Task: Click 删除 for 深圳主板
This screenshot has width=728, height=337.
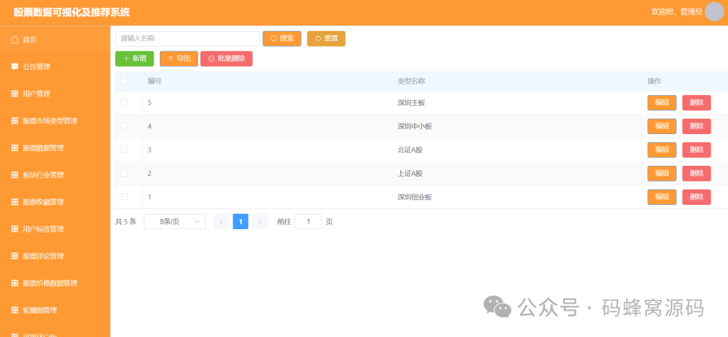Action: tap(696, 102)
